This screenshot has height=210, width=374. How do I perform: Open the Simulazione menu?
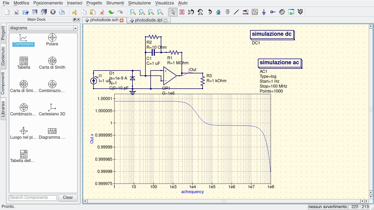[x=139, y=3]
